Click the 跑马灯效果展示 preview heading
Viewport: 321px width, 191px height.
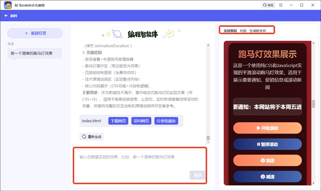[x=267, y=54]
